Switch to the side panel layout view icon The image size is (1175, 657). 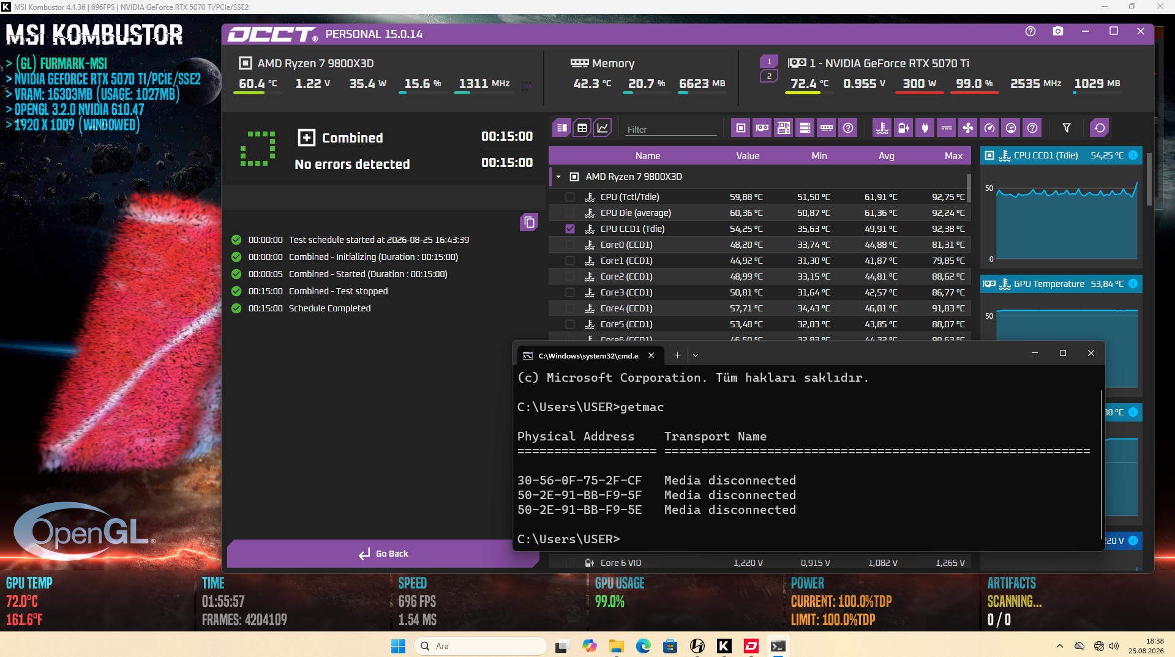pos(562,128)
